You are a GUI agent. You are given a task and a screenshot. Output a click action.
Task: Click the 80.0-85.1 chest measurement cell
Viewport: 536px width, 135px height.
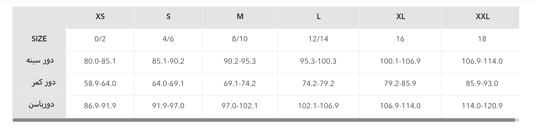coord(100,61)
